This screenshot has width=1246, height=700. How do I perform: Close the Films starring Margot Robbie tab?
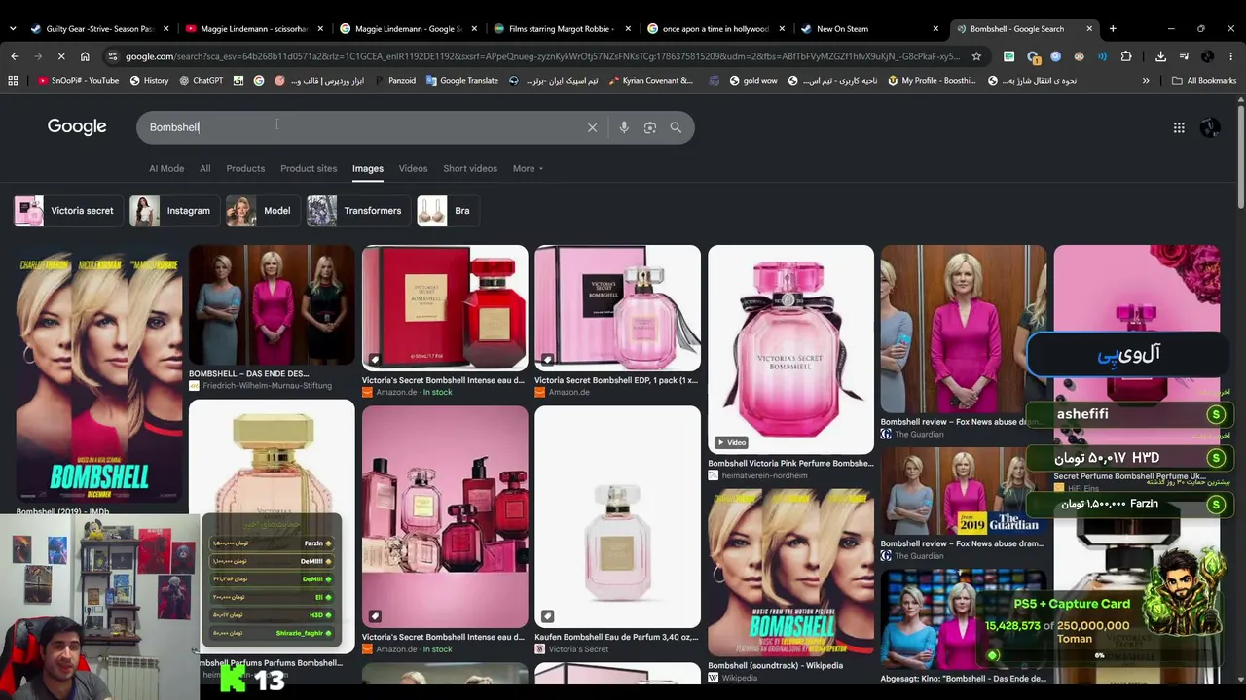[628, 29]
